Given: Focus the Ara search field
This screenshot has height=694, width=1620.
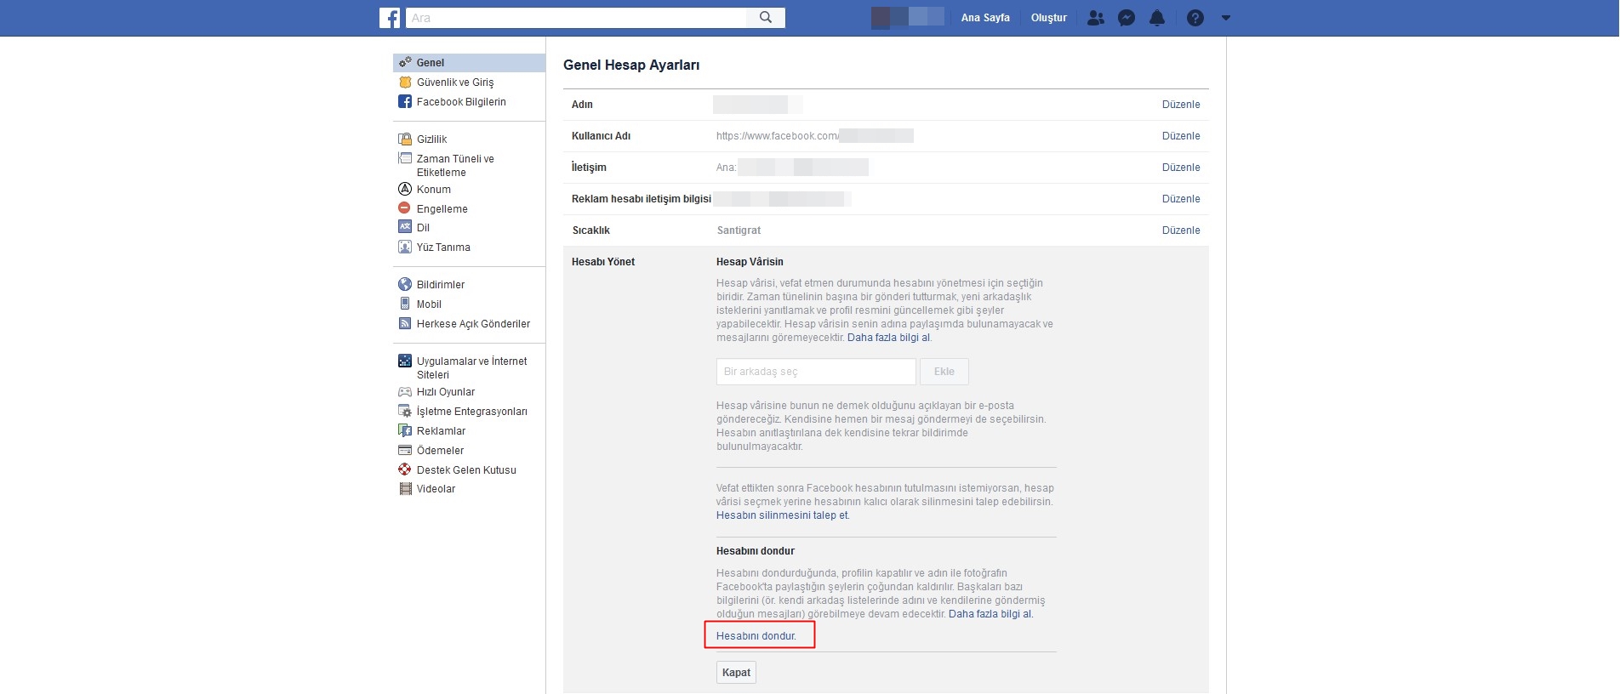Looking at the screenshot, I should (x=576, y=18).
